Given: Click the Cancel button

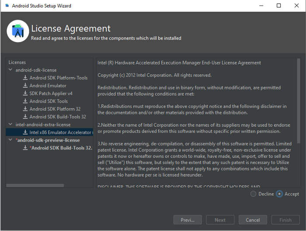Looking at the screenshot, I should pos(253,220).
